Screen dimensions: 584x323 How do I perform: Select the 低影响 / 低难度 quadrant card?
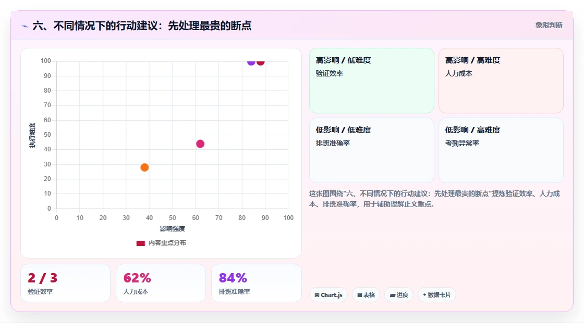pos(371,150)
